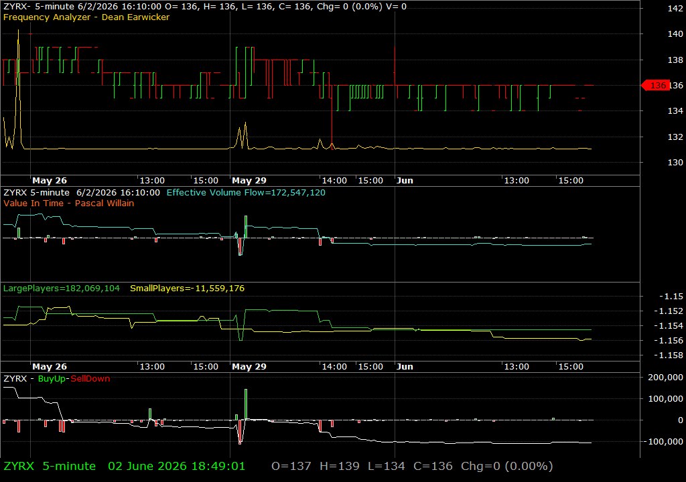The width and height of the screenshot is (686, 482).
Task: Click 'May 26' on lower time axis
Action: coord(50,367)
